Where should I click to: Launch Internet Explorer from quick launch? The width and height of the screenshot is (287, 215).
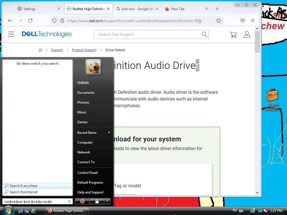[34, 211]
